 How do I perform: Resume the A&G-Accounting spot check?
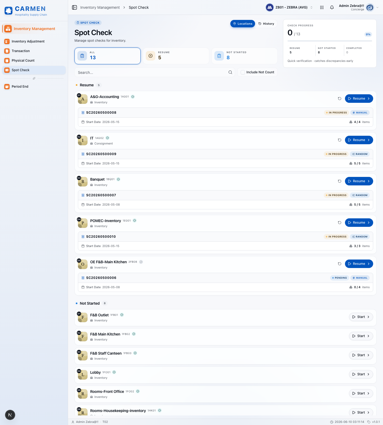pos(359,99)
